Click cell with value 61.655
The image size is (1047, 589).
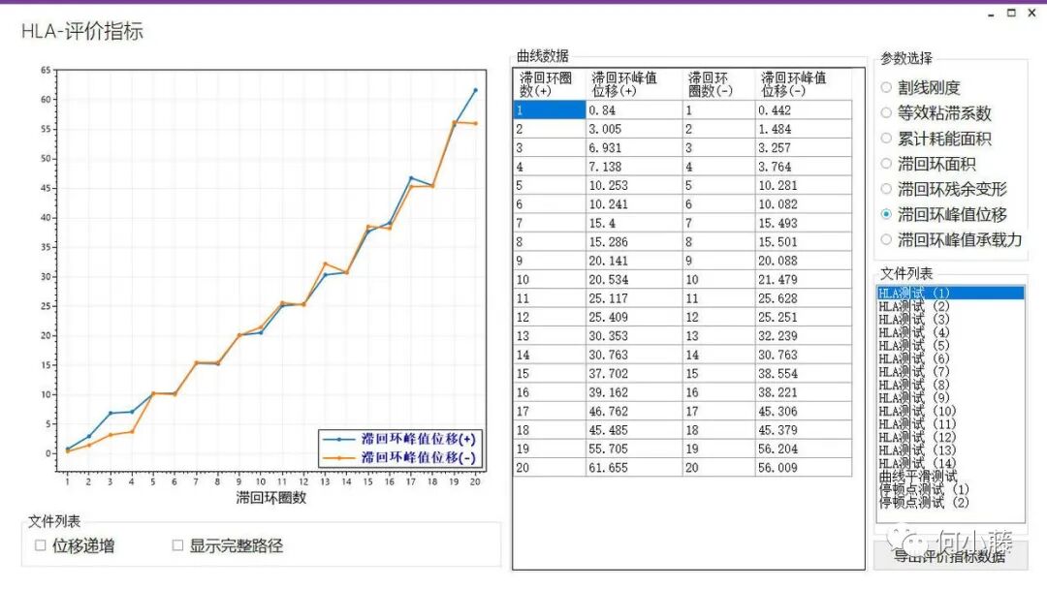(x=634, y=468)
